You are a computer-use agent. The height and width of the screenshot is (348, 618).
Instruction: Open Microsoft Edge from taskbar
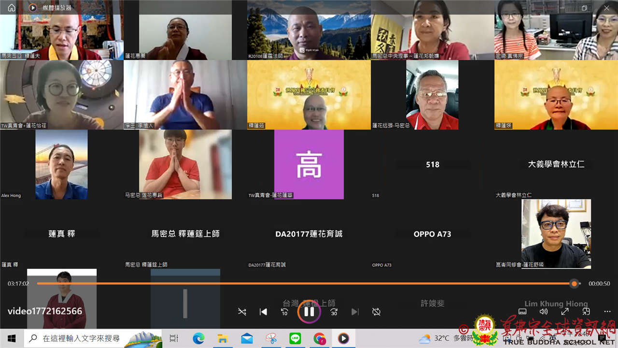pyautogui.click(x=198, y=338)
